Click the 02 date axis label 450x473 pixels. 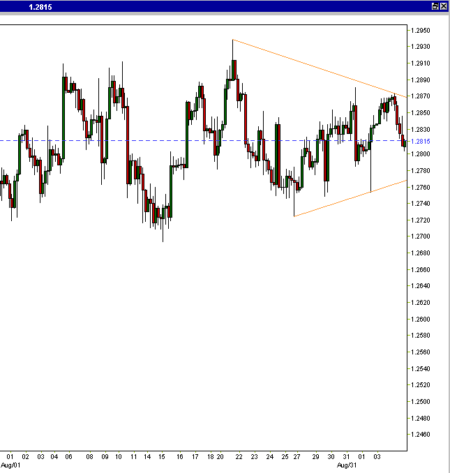(25, 457)
